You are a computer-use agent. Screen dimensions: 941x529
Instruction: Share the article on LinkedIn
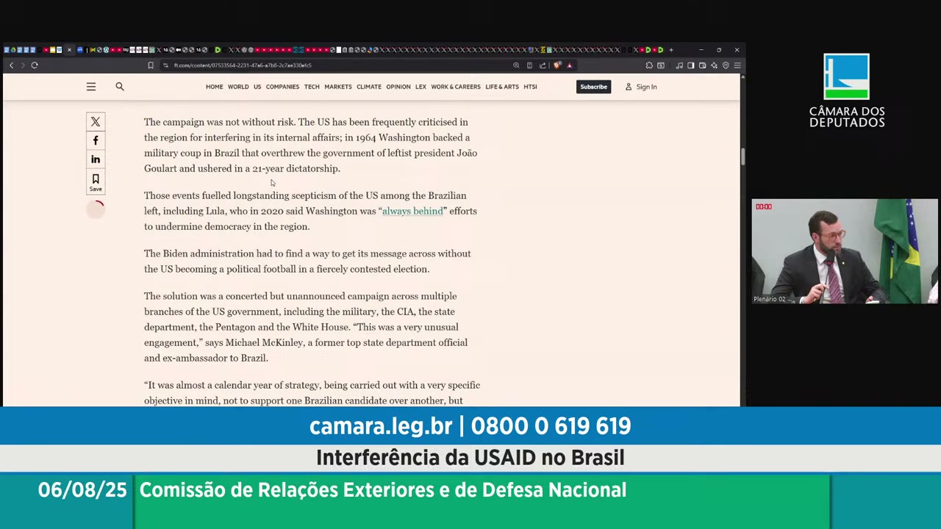(x=96, y=159)
